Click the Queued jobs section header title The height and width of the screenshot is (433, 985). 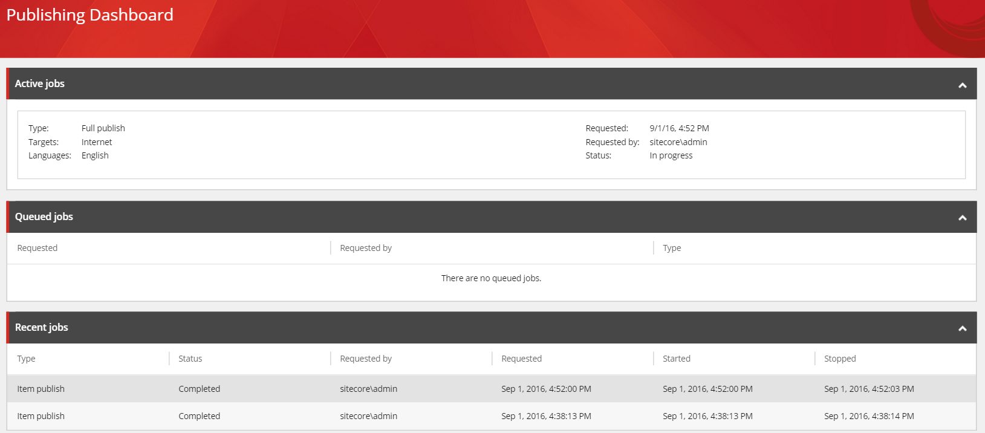44,217
